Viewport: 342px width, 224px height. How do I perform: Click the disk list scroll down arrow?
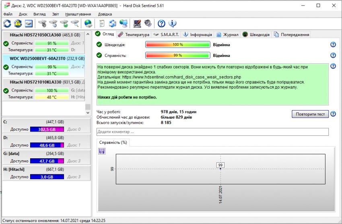88,113
